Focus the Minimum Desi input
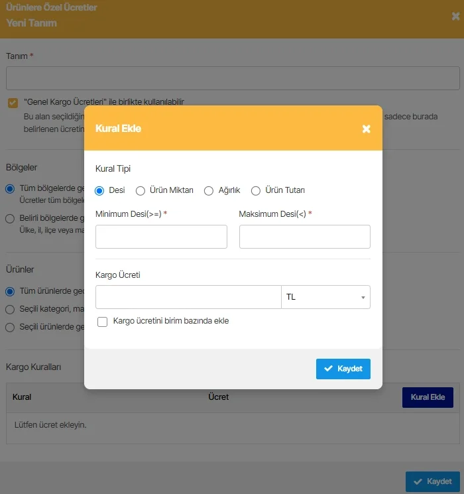464x494 pixels. [x=161, y=237]
